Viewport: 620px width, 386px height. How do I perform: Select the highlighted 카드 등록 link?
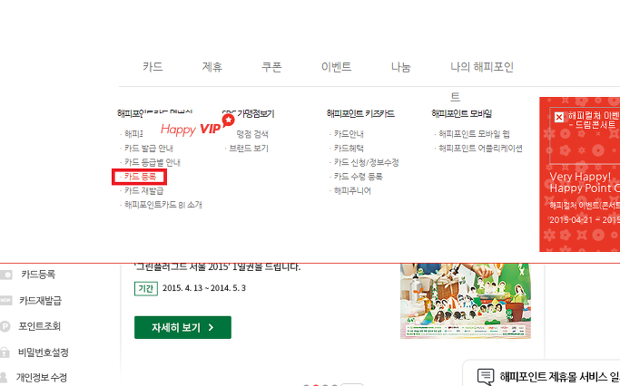[140, 177]
